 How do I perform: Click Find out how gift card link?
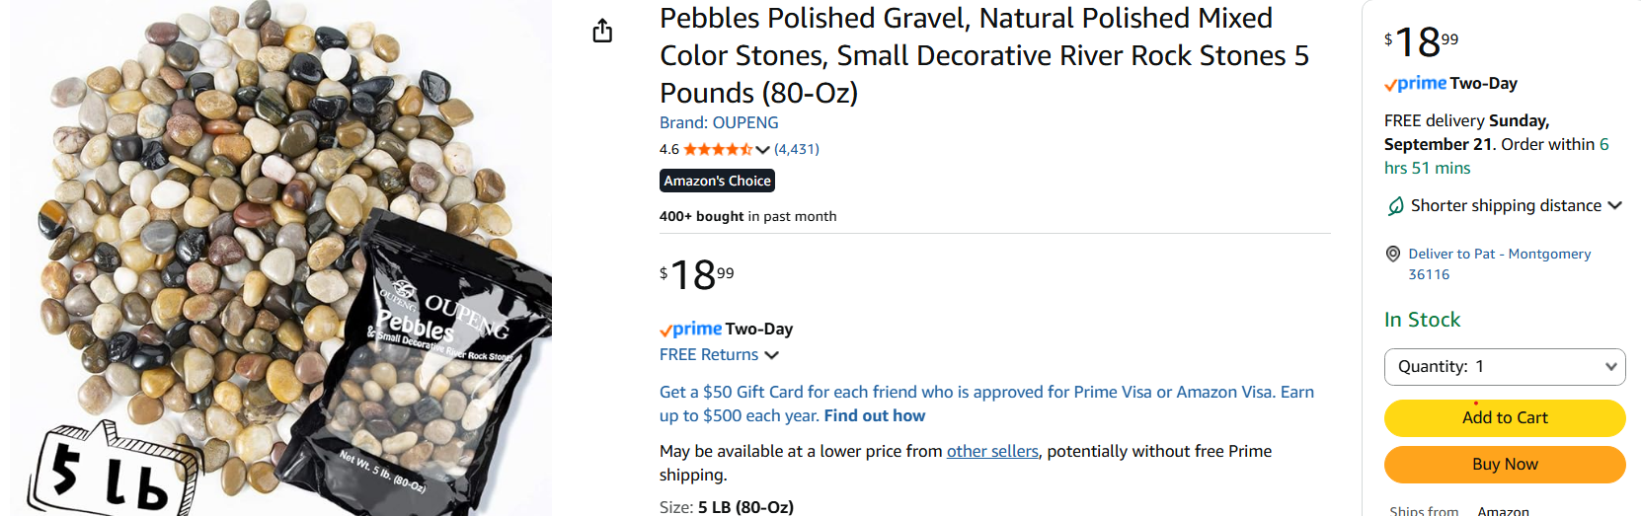874,416
